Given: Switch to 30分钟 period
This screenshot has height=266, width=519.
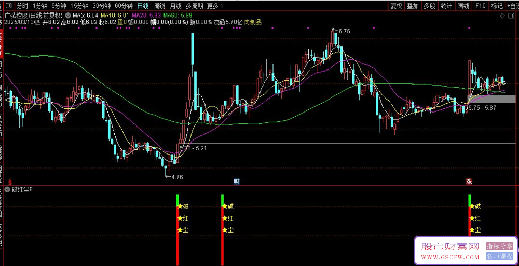Looking at the screenshot, I should click(102, 6).
